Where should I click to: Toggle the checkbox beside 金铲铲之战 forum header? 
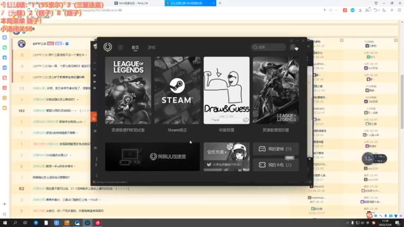point(67,44)
